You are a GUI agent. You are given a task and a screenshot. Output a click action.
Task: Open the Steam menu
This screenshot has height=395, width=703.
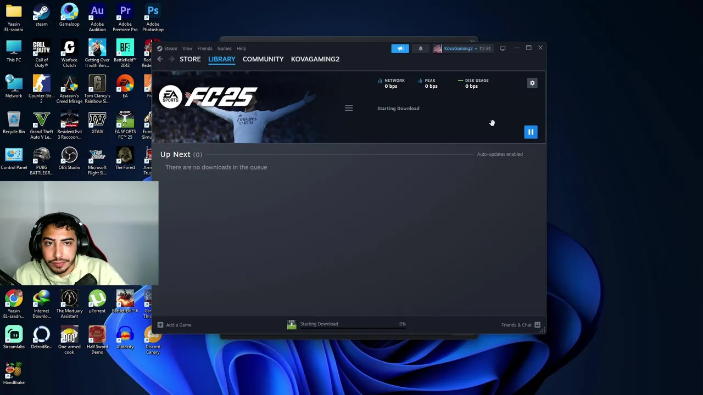[x=170, y=48]
